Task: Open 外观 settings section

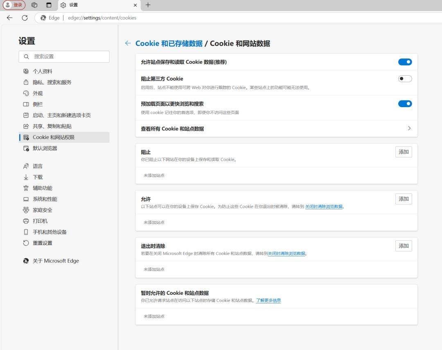Action: coord(64,93)
